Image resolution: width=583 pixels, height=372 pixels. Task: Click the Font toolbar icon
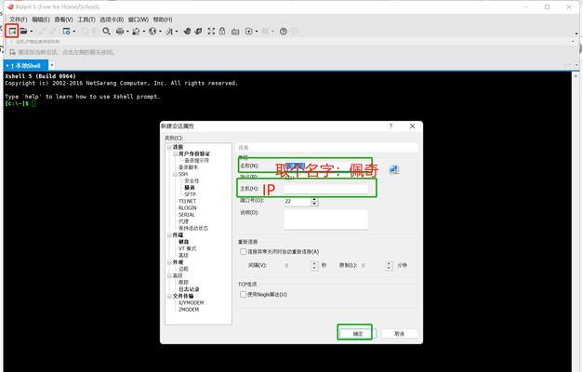click(x=169, y=32)
